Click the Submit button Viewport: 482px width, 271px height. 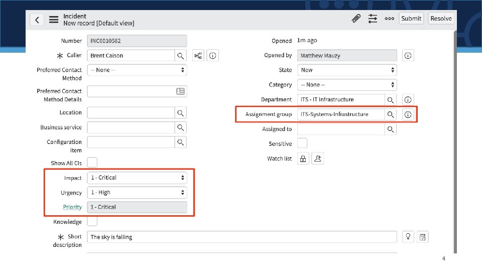point(411,19)
